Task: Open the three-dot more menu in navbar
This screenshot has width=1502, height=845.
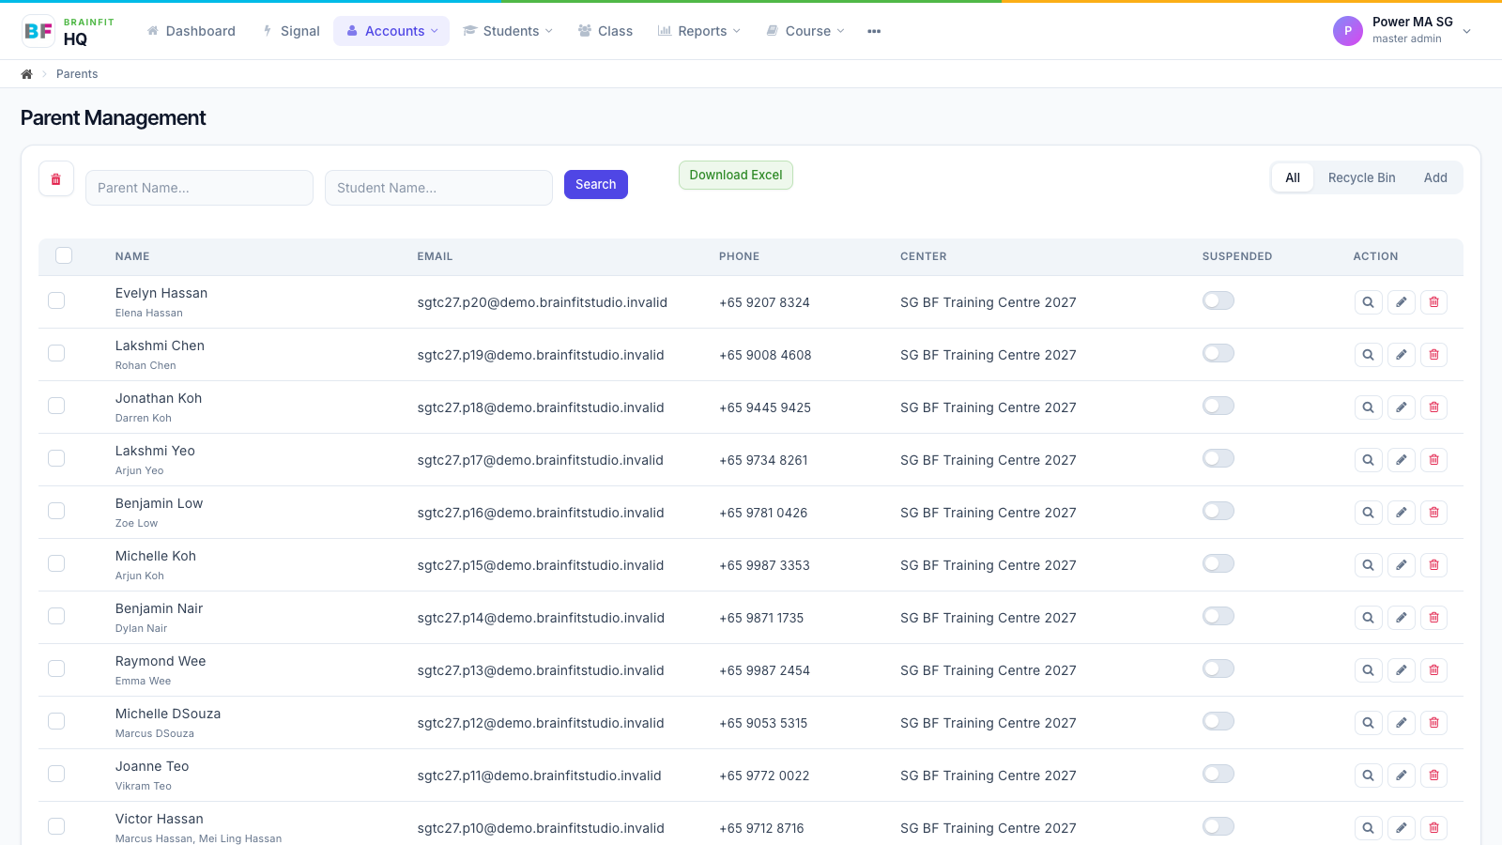Action: [x=874, y=31]
